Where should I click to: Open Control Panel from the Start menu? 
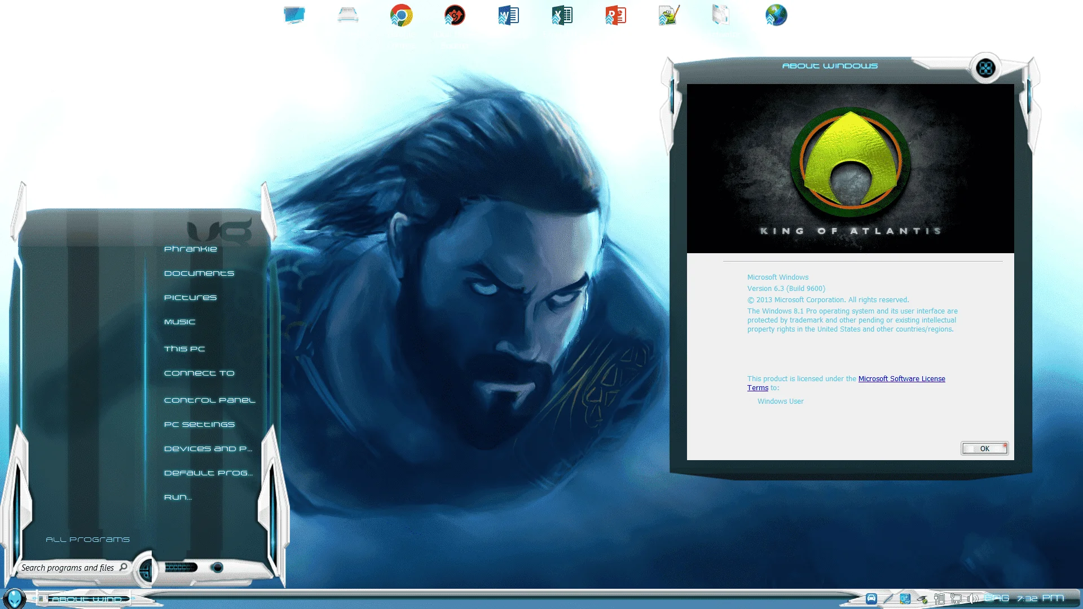pyautogui.click(x=210, y=400)
